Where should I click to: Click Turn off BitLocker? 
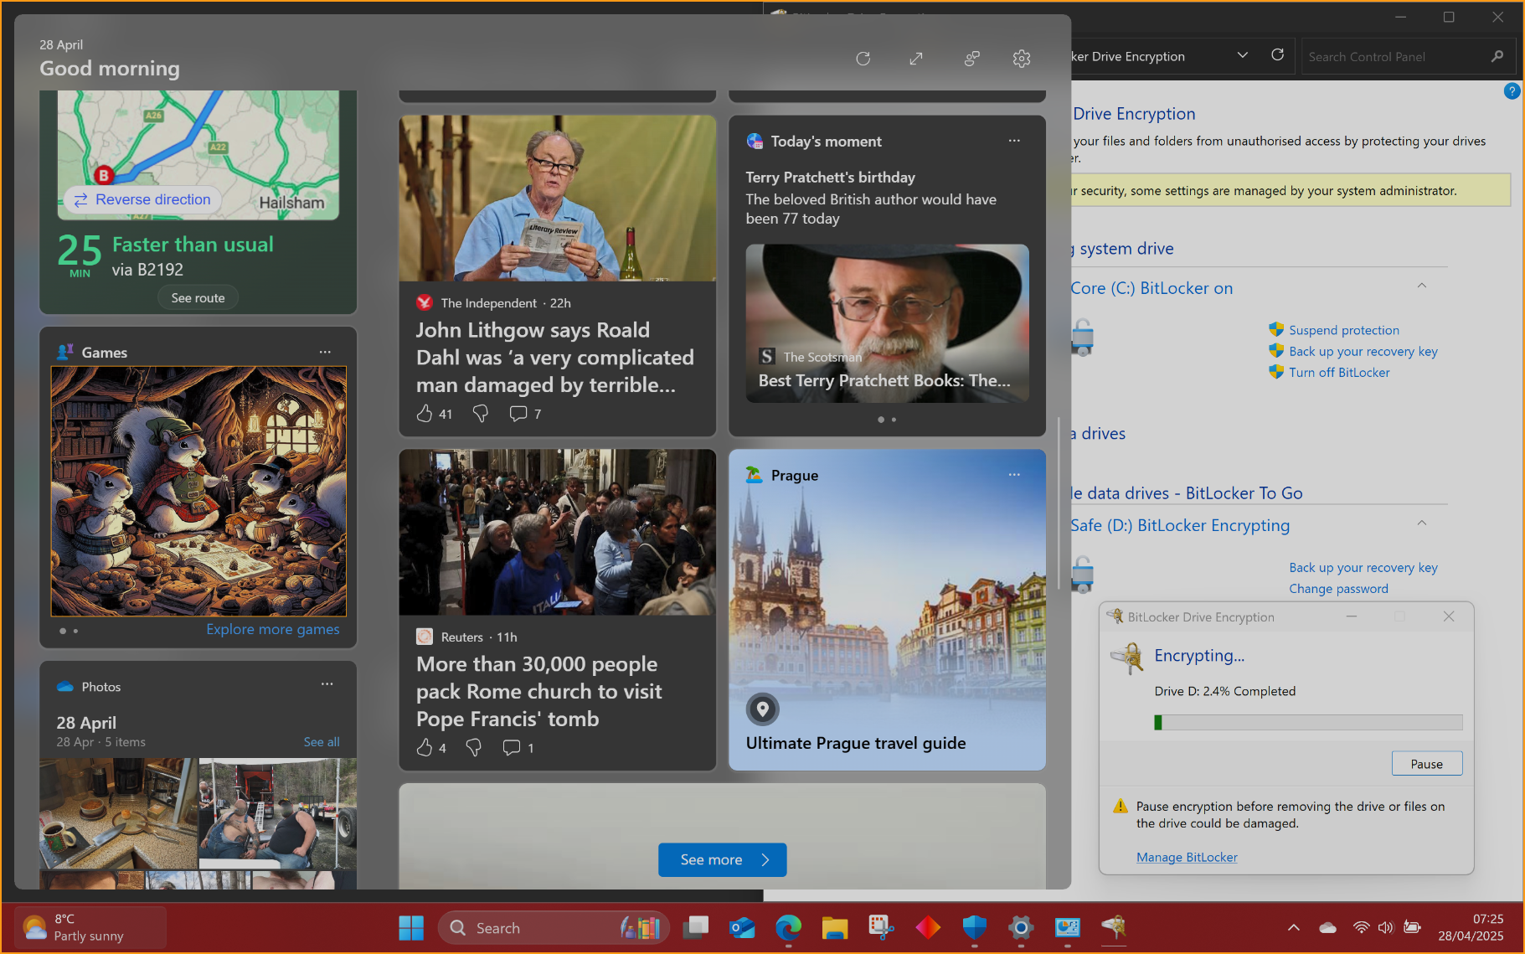[1339, 372]
